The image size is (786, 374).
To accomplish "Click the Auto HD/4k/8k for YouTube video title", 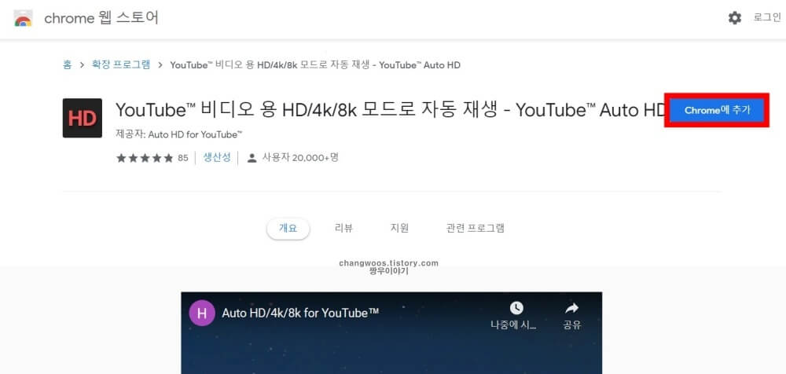I will 300,313.
